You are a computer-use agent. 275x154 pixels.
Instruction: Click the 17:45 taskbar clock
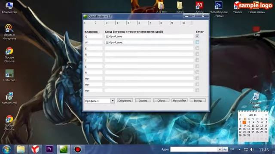264,150
